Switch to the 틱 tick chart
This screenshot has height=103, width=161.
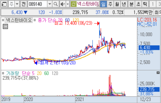145,4
